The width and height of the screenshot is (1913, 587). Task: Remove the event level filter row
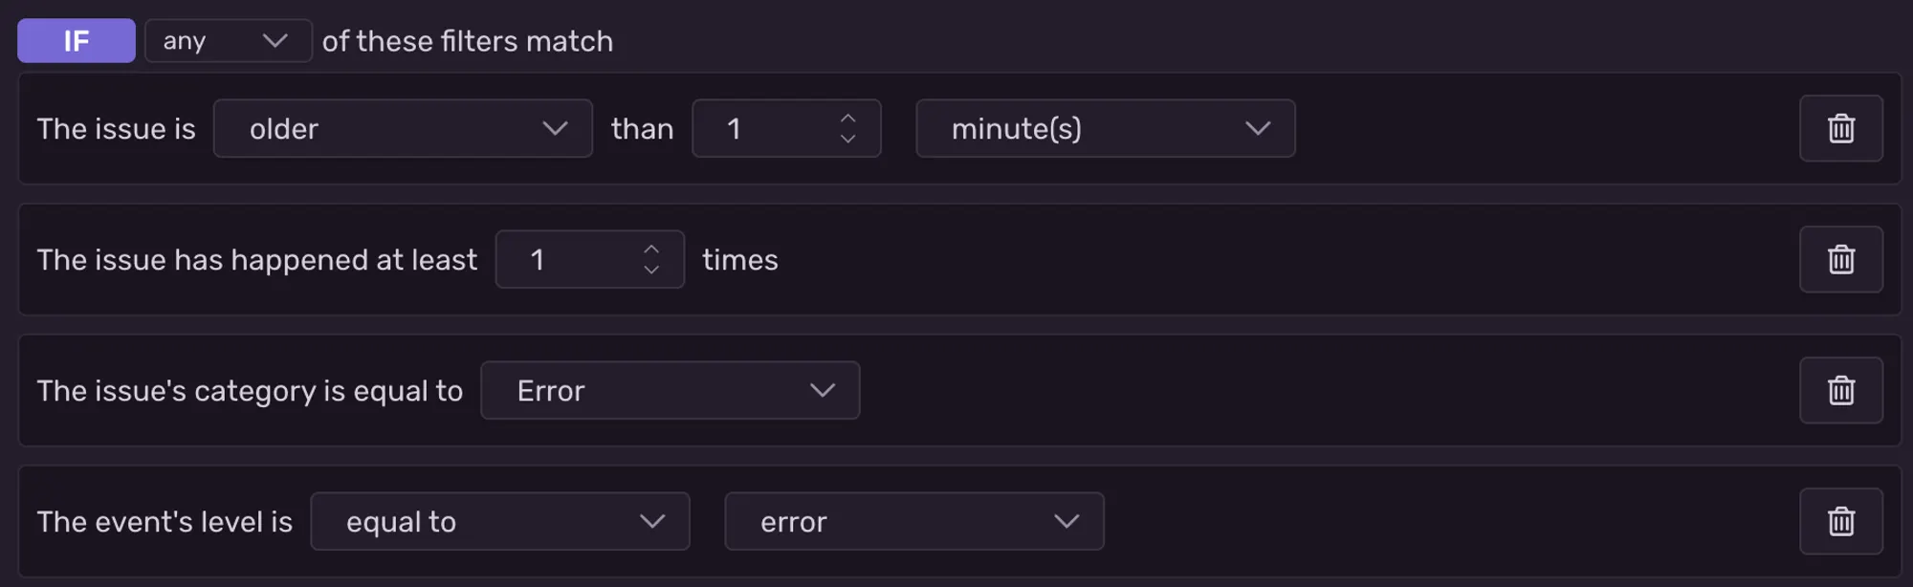click(x=1840, y=521)
